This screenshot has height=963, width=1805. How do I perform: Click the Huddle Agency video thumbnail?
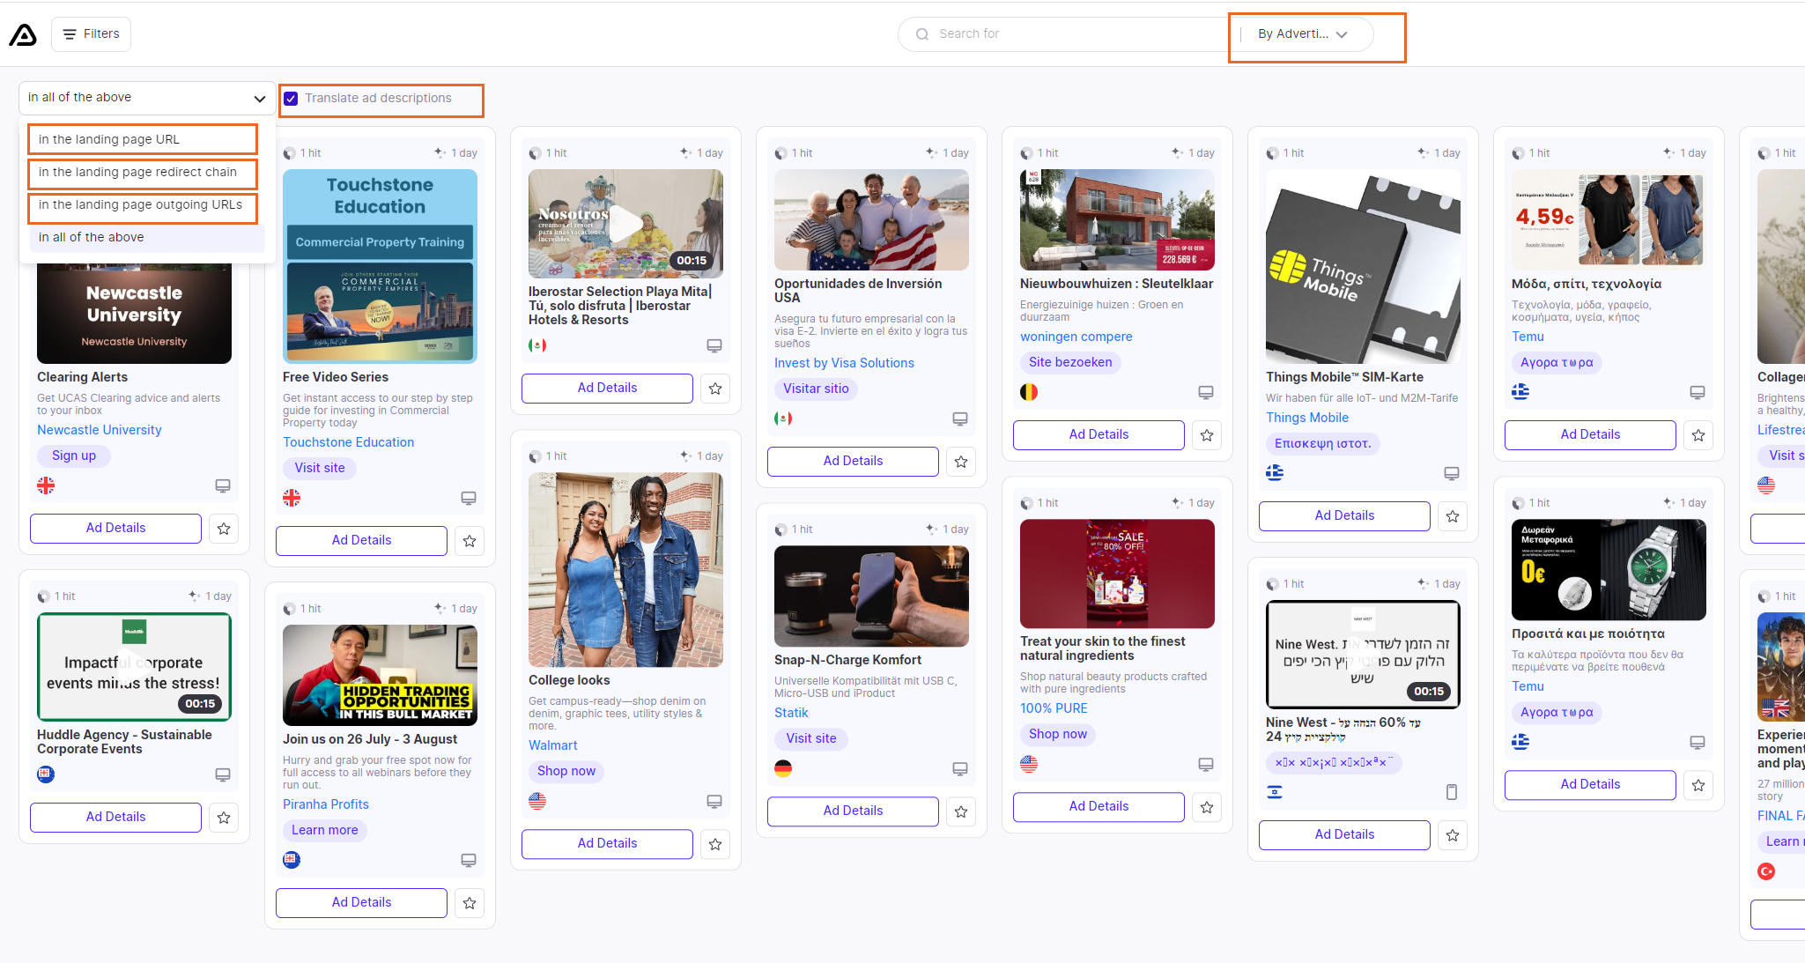pos(134,667)
